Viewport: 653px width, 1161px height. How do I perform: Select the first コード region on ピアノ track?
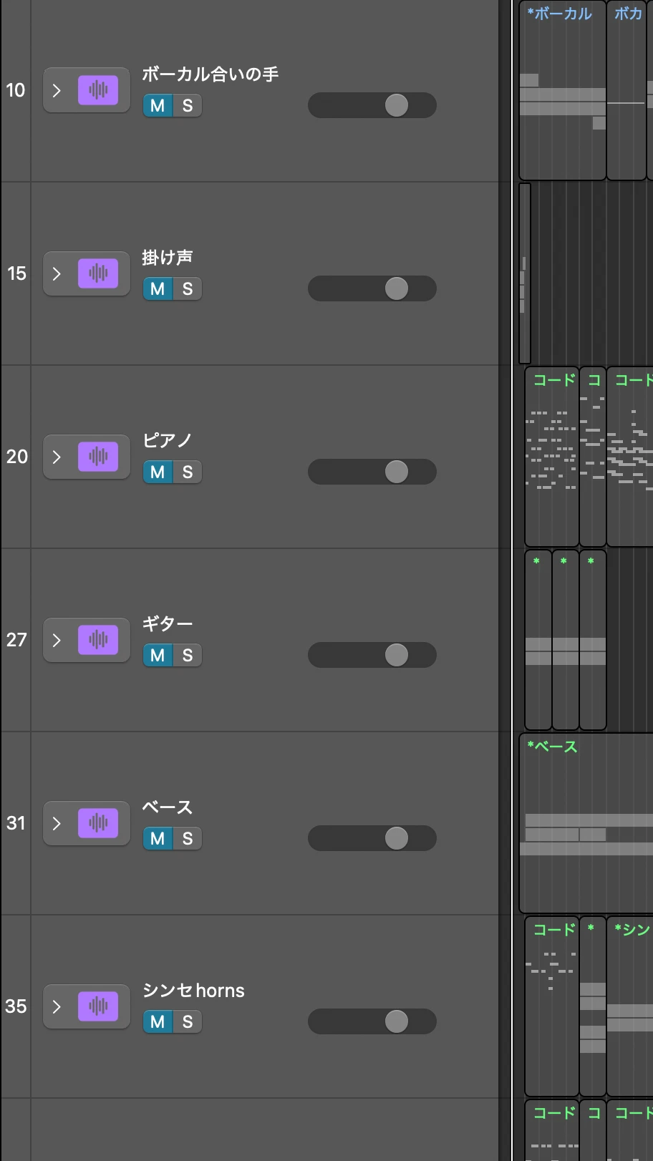pyautogui.click(x=552, y=457)
